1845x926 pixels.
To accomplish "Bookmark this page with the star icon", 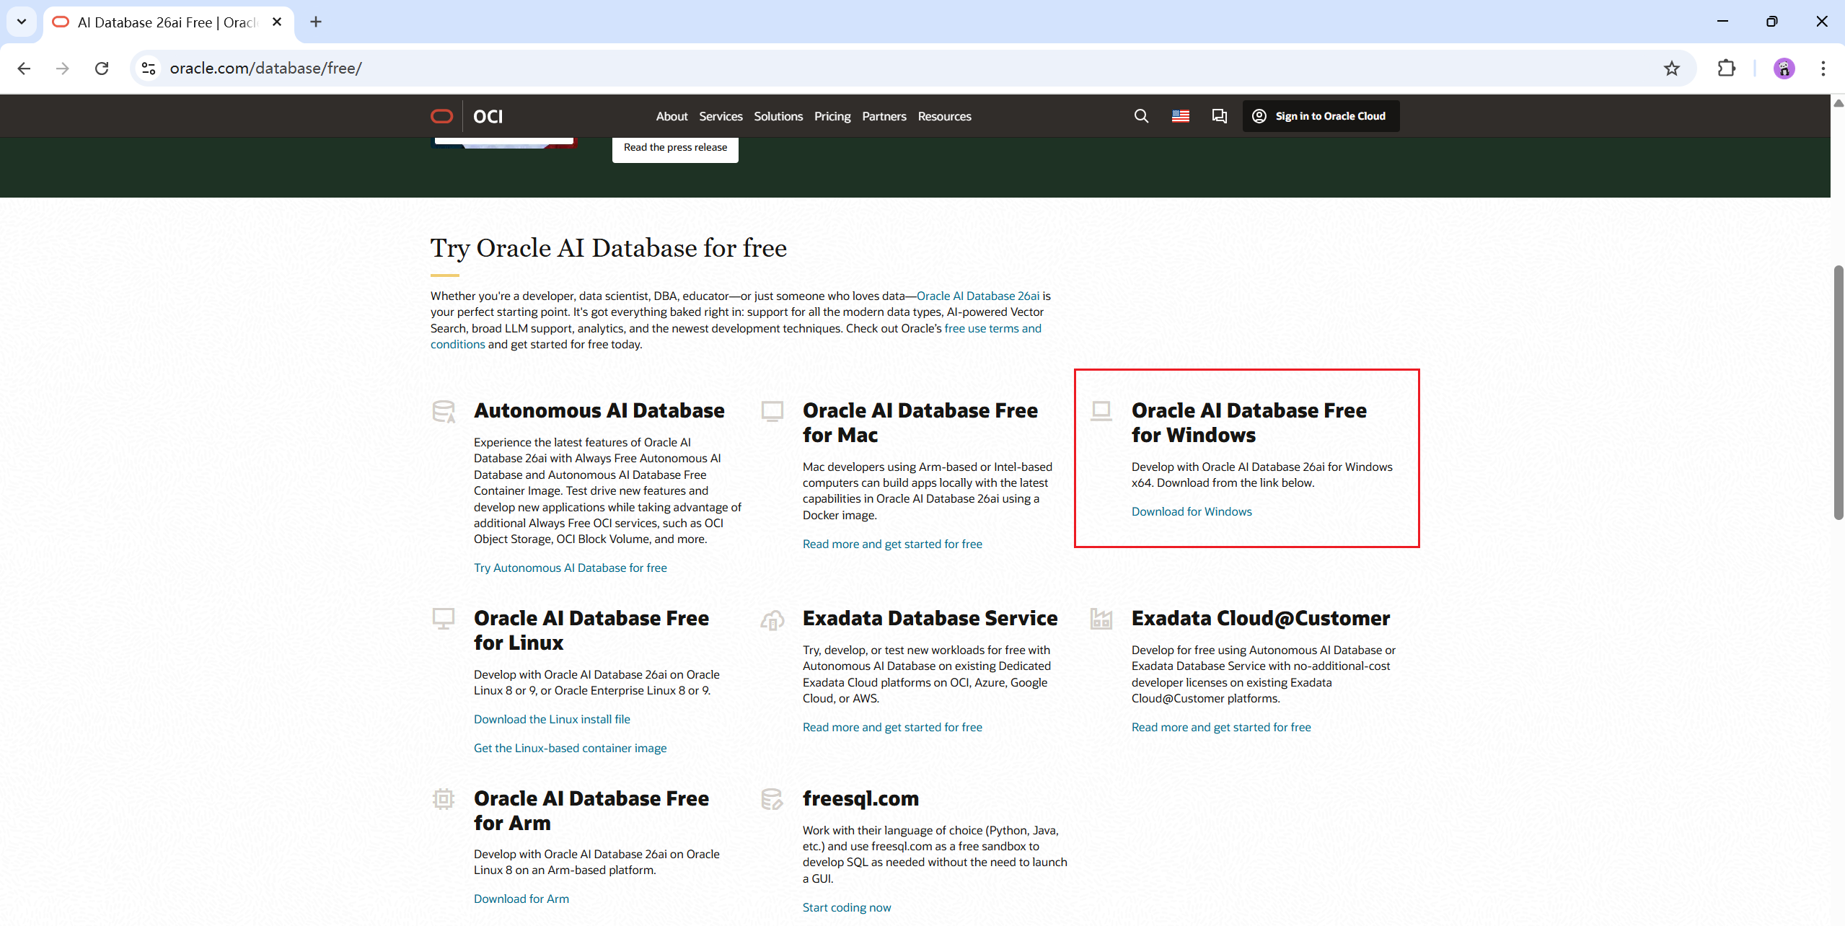I will [1671, 69].
